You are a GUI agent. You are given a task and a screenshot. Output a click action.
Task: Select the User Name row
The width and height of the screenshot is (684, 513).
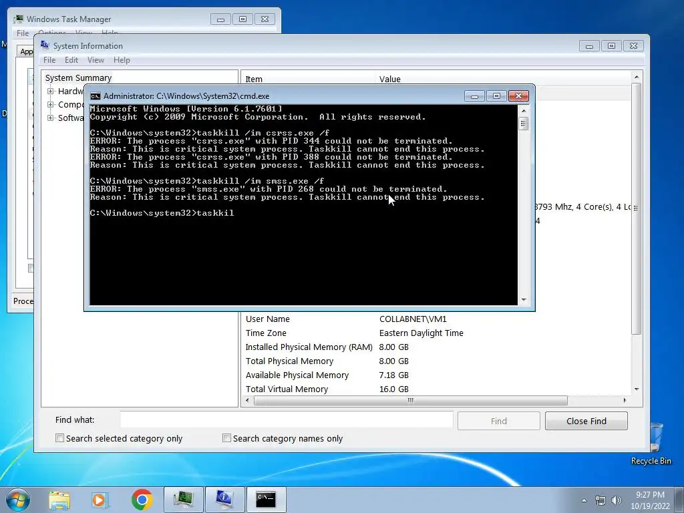pyautogui.click(x=436, y=319)
